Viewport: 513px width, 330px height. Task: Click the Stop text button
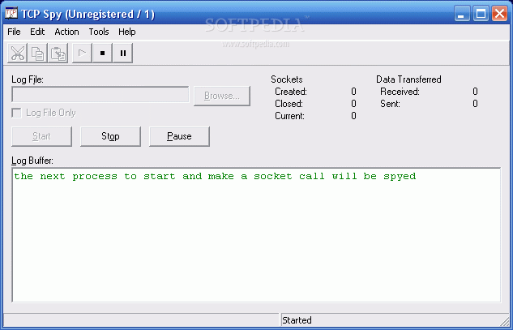point(110,136)
